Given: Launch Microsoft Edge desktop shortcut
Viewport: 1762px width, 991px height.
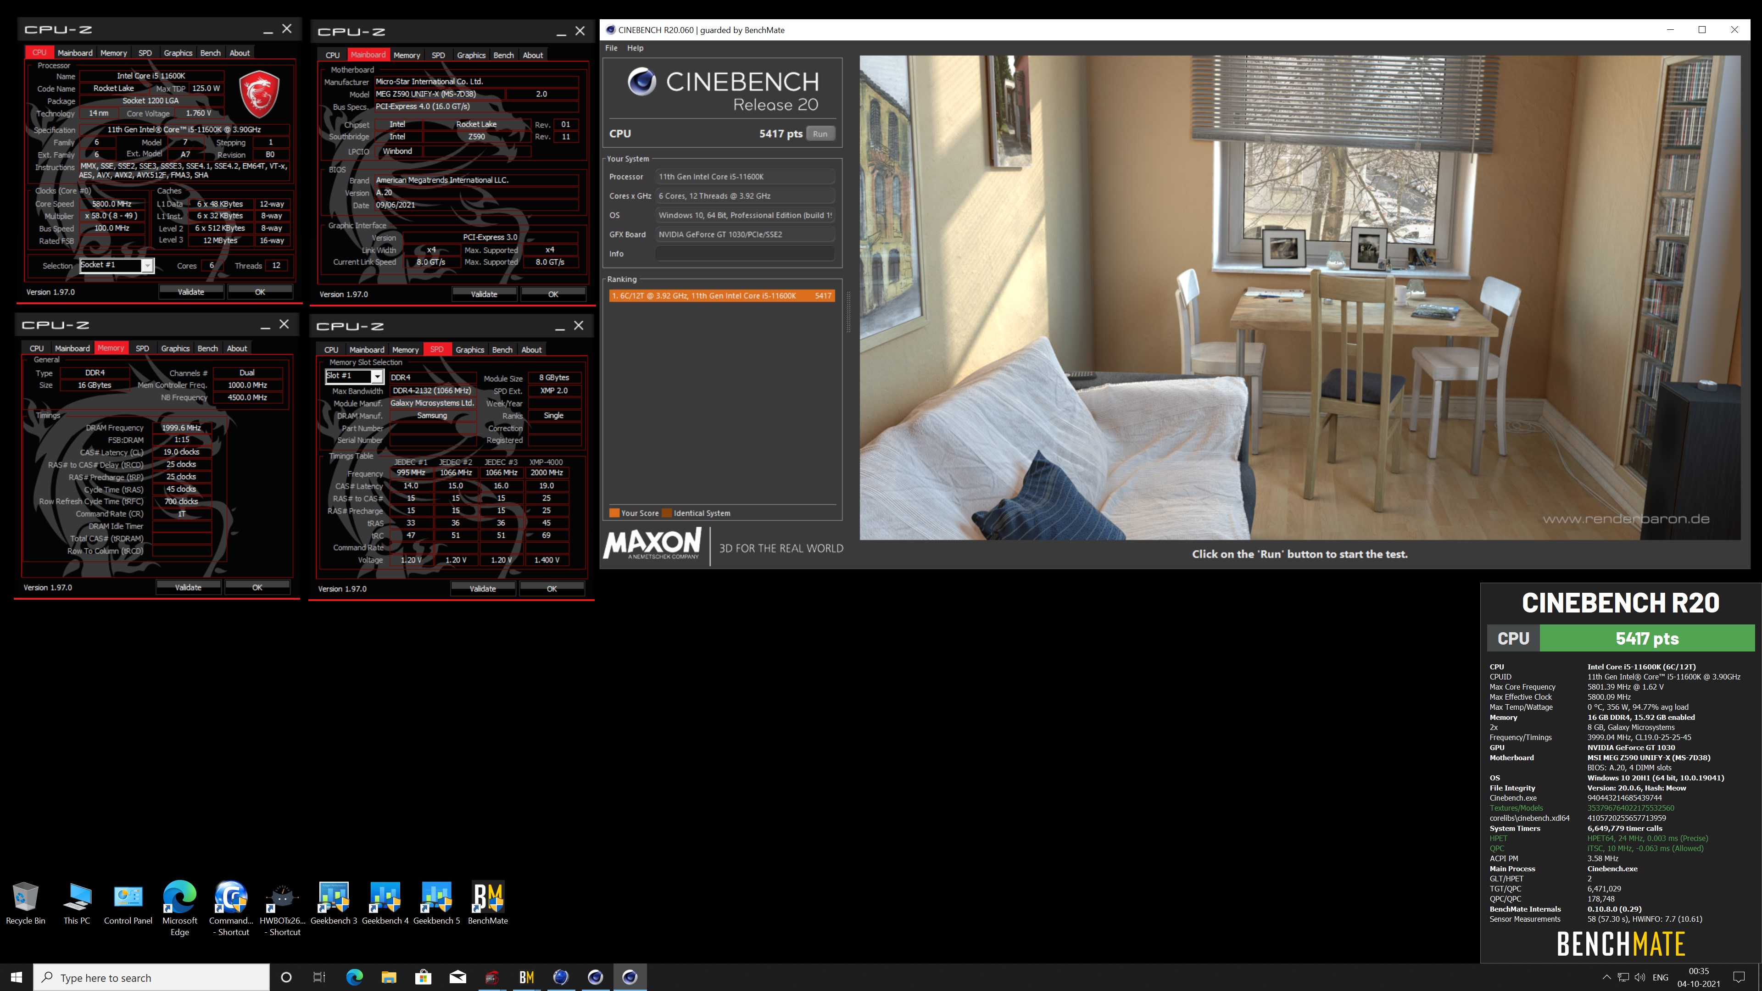Looking at the screenshot, I should click(179, 908).
